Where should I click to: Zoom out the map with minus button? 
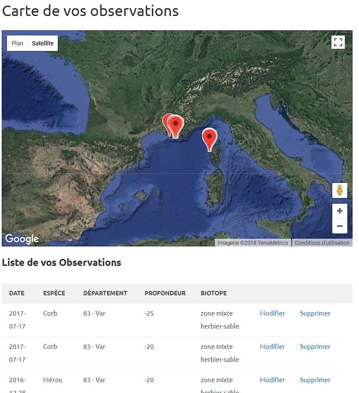340,226
